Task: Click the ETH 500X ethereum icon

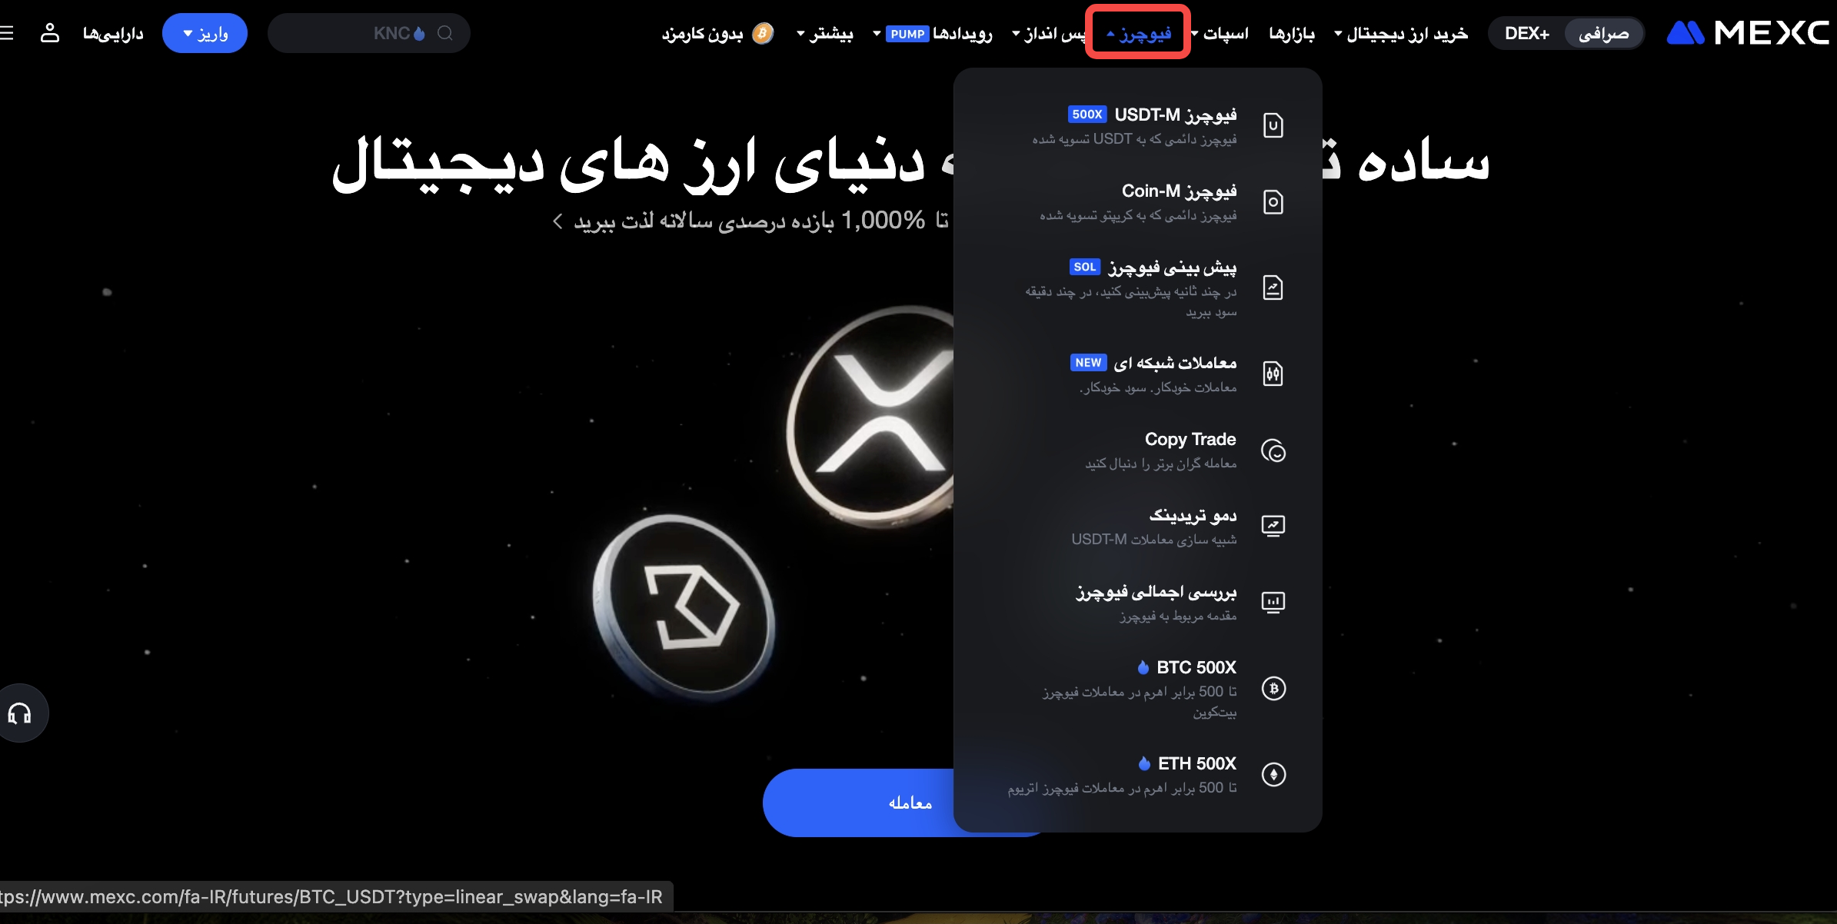Action: 1273,774
